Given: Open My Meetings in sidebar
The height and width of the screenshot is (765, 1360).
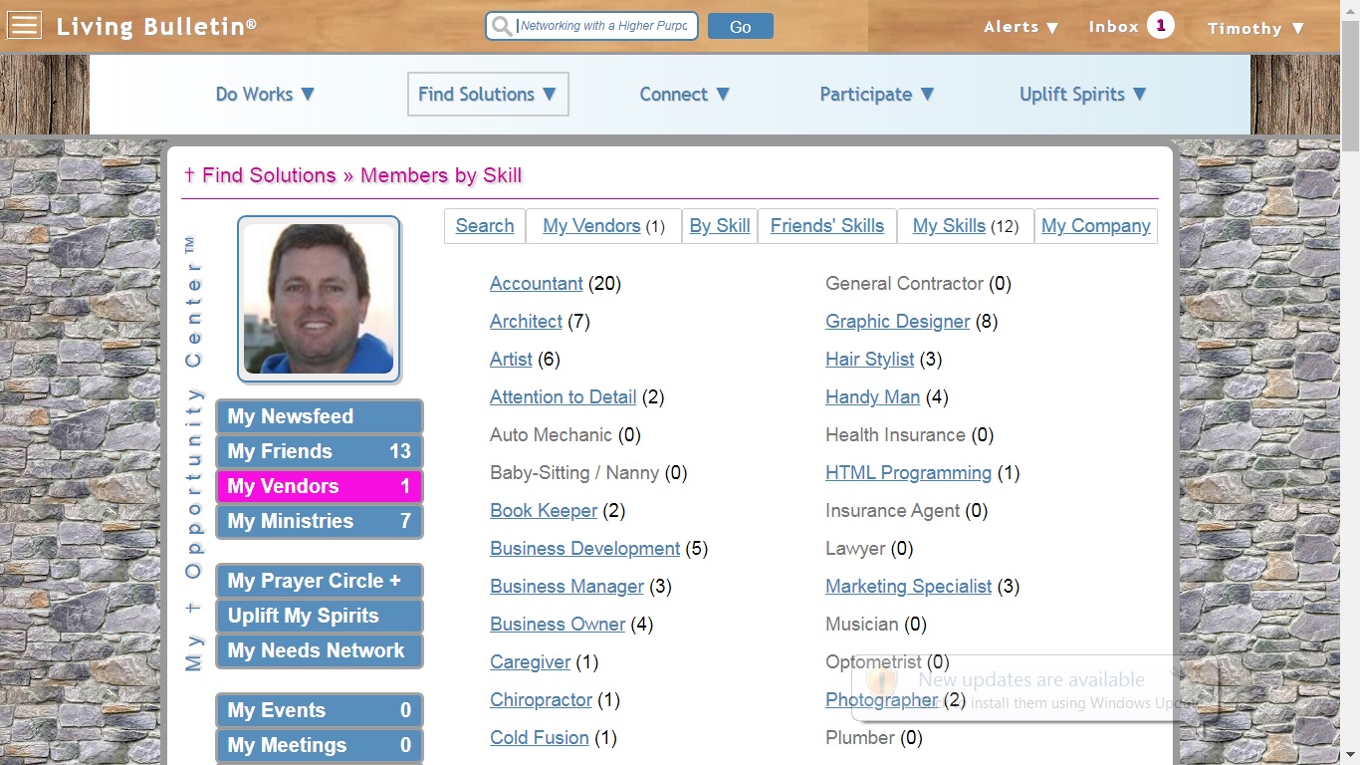Looking at the screenshot, I should (320, 745).
